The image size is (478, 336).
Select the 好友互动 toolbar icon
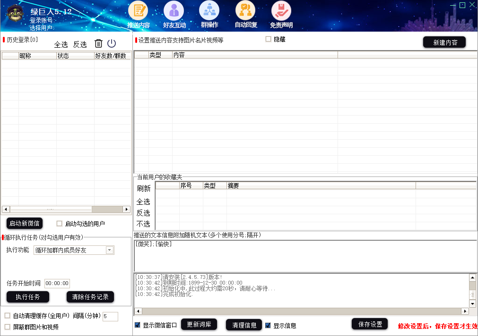pyautogui.click(x=174, y=10)
